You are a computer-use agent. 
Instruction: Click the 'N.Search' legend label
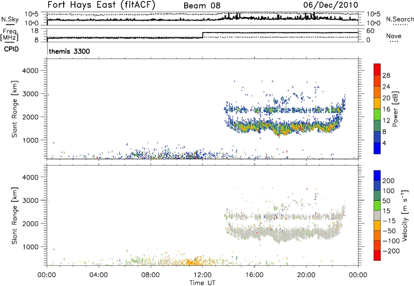click(x=400, y=19)
